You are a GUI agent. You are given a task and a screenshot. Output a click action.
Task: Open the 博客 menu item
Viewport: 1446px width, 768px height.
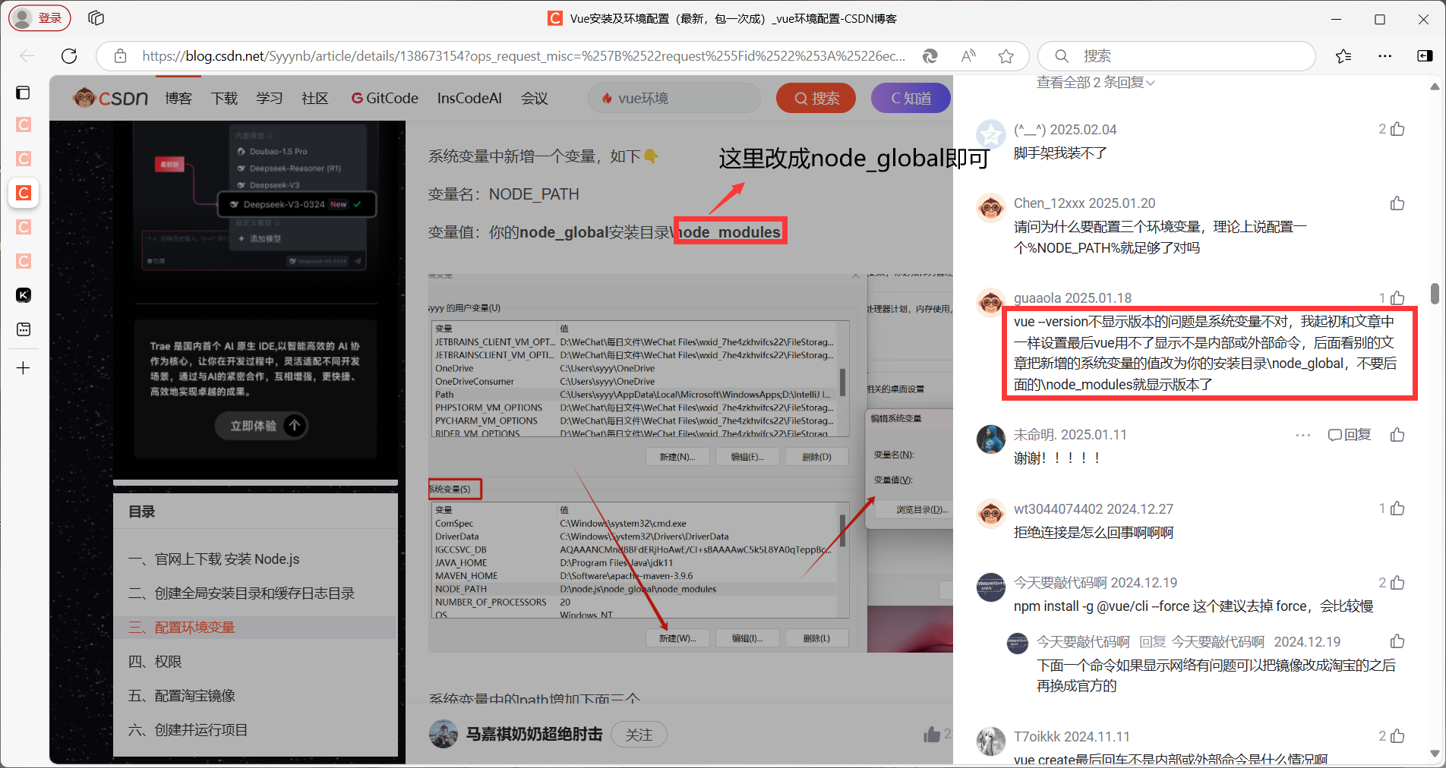pos(178,98)
